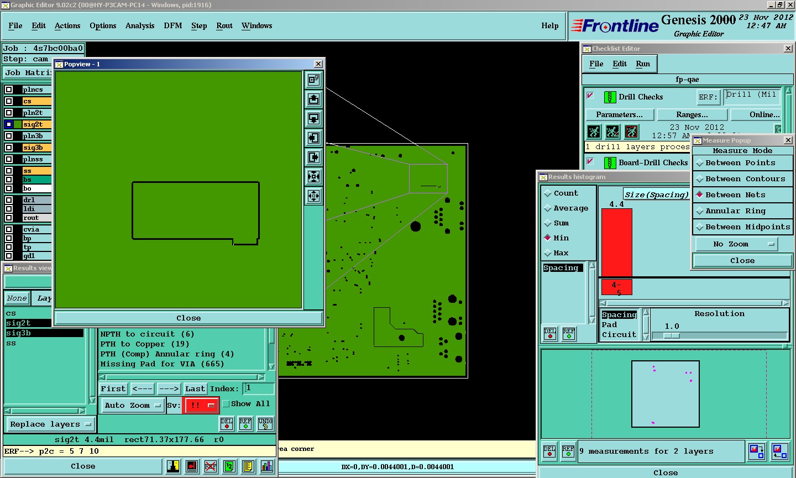Image resolution: width=796 pixels, height=478 pixels.
Task: Open the File menu in Graphic Editor
Action: click(x=15, y=26)
